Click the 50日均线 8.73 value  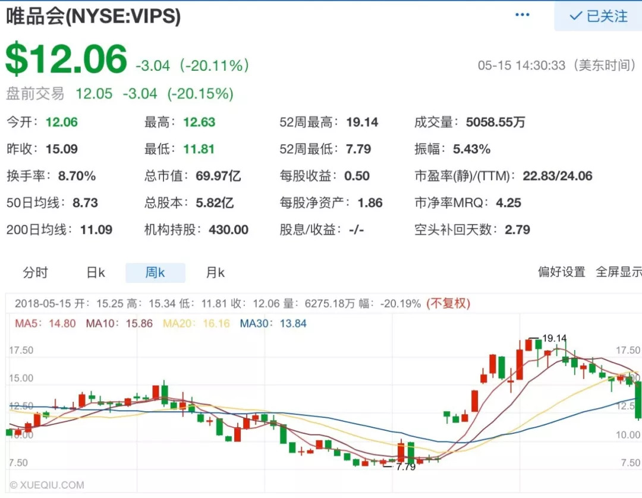click(x=85, y=203)
